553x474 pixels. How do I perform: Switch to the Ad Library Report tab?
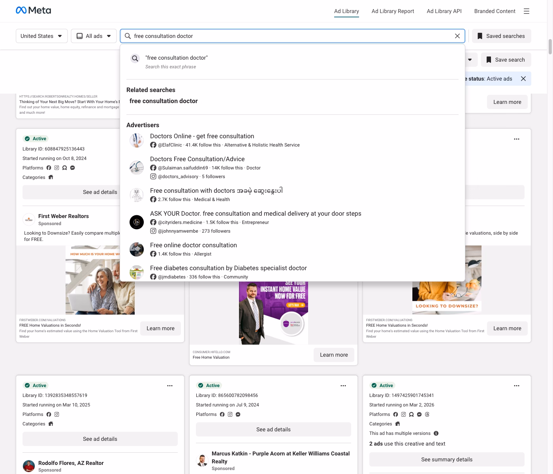pyautogui.click(x=393, y=11)
